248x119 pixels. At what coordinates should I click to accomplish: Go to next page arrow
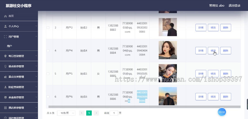[x=96, y=113]
